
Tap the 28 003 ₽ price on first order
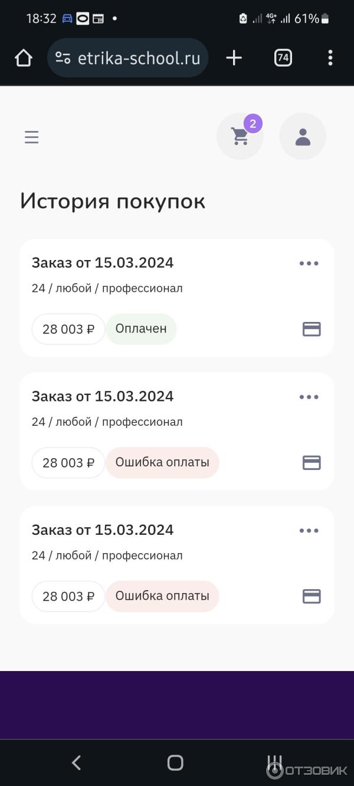click(68, 329)
